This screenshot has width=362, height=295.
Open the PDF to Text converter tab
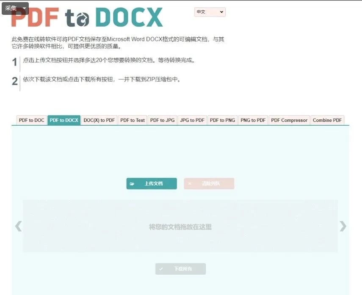coord(132,120)
